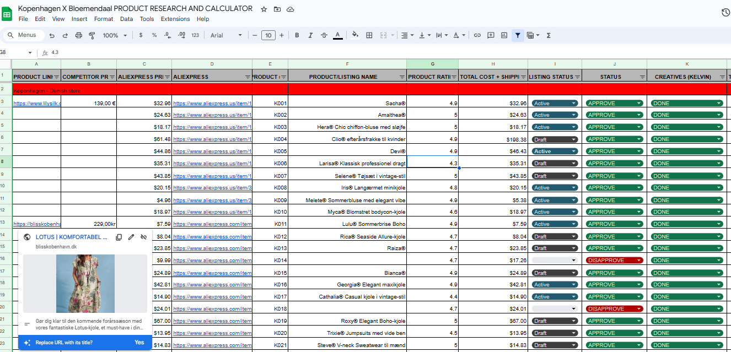Open the version history clock icon
The height and width of the screenshot is (352, 731).
725,13
